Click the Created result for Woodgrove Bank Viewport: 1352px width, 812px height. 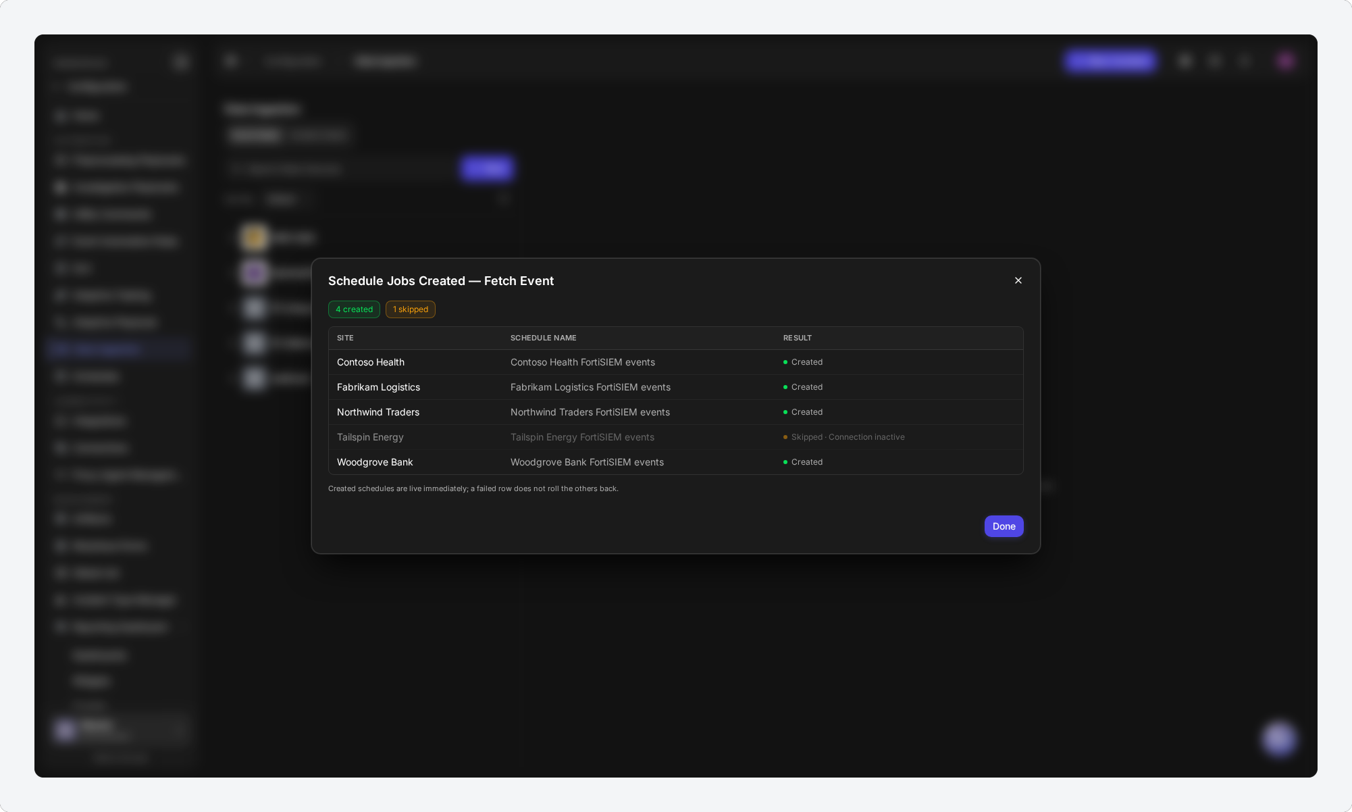point(803,462)
